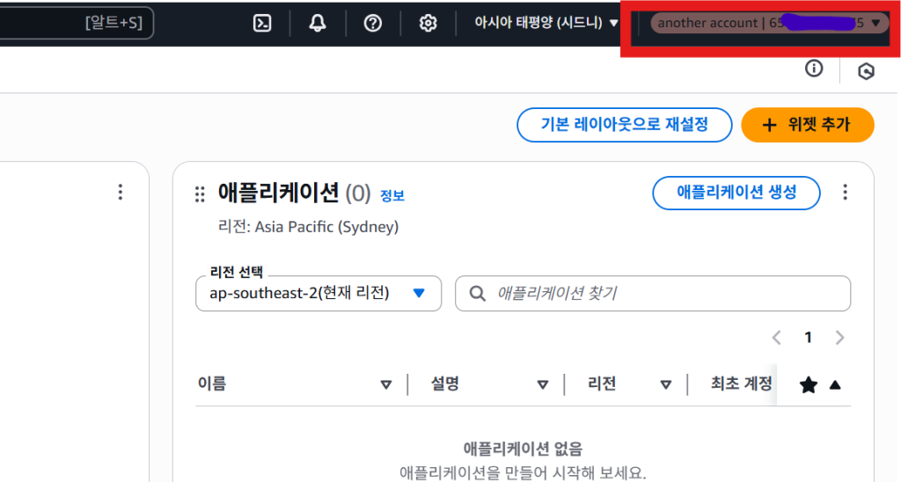This screenshot has height=482, width=901.
Task: Click the favorites star column header
Action: 809,385
